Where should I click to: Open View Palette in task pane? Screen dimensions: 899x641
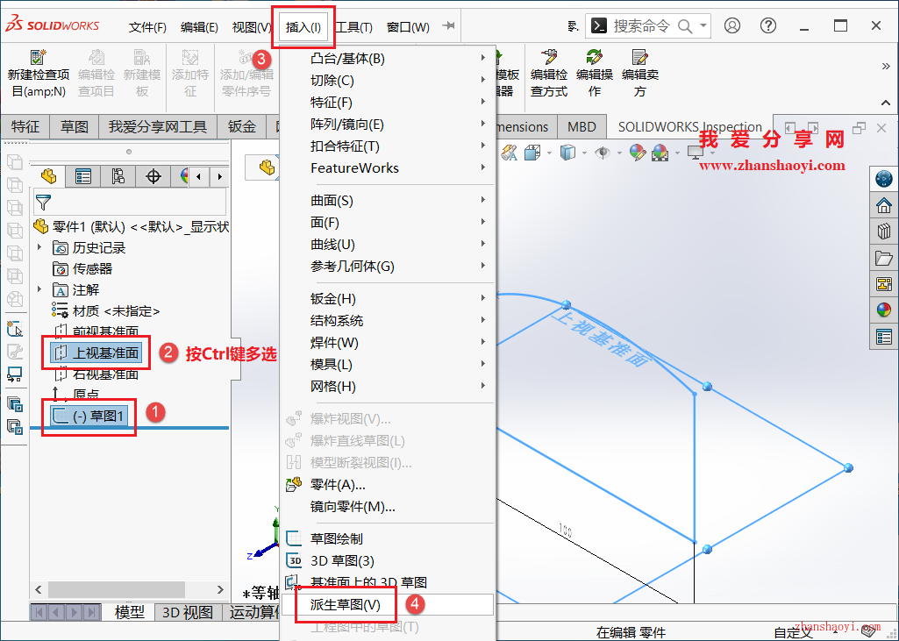[x=884, y=284]
